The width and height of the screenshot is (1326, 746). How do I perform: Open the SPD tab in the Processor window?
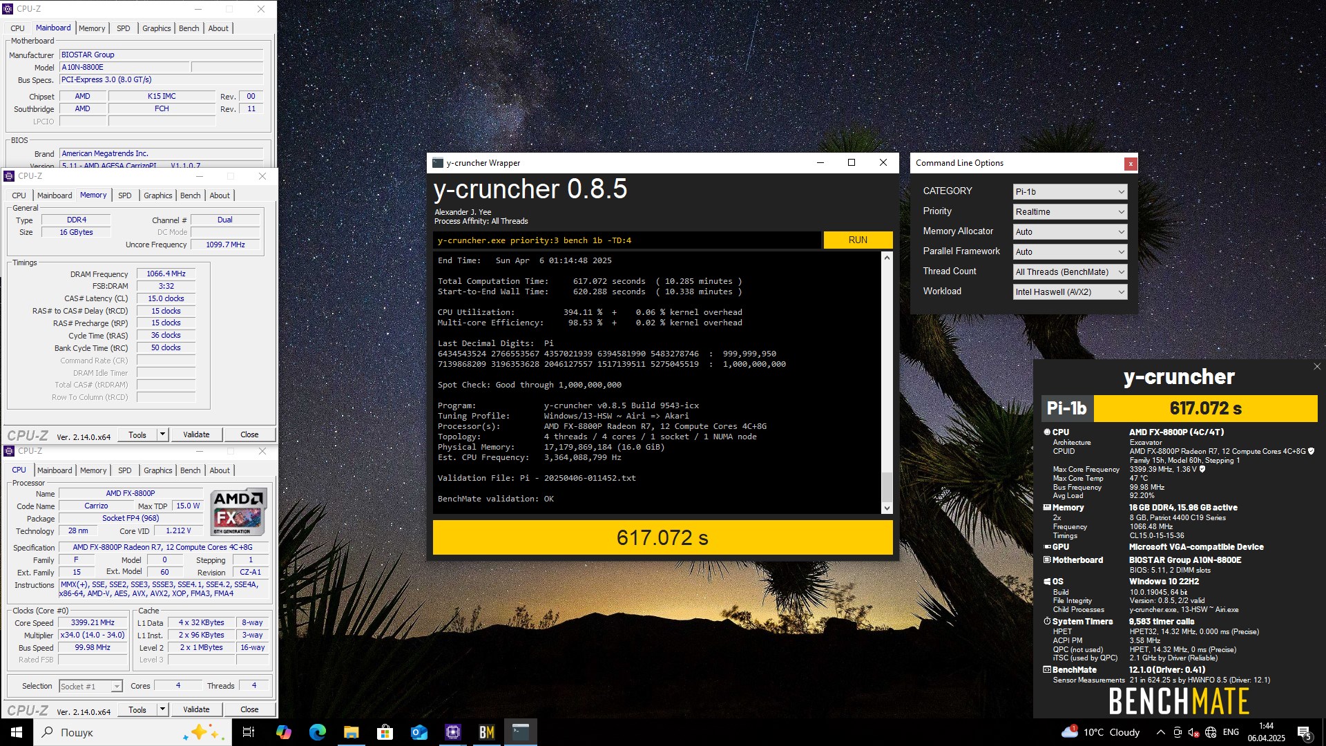124,470
